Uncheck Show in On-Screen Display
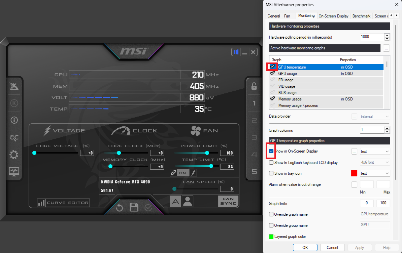The image size is (402, 253). [271, 151]
